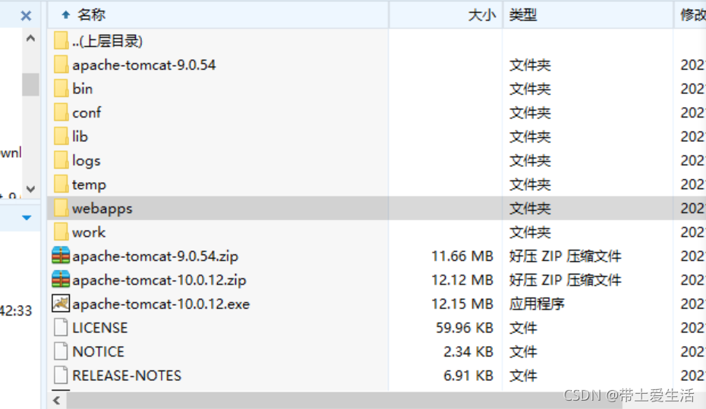Select the apache-tomcat-9.0.54 folder name
706x409 pixels.
[144, 64]
